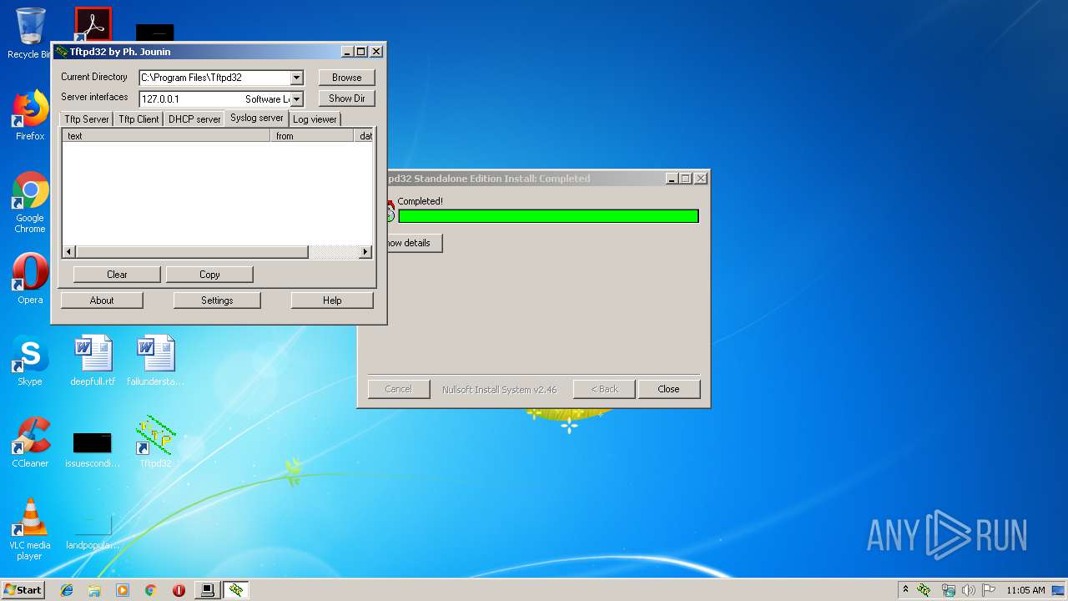Switch to Tftpd32 taskbar button

[x=236, y=590]
